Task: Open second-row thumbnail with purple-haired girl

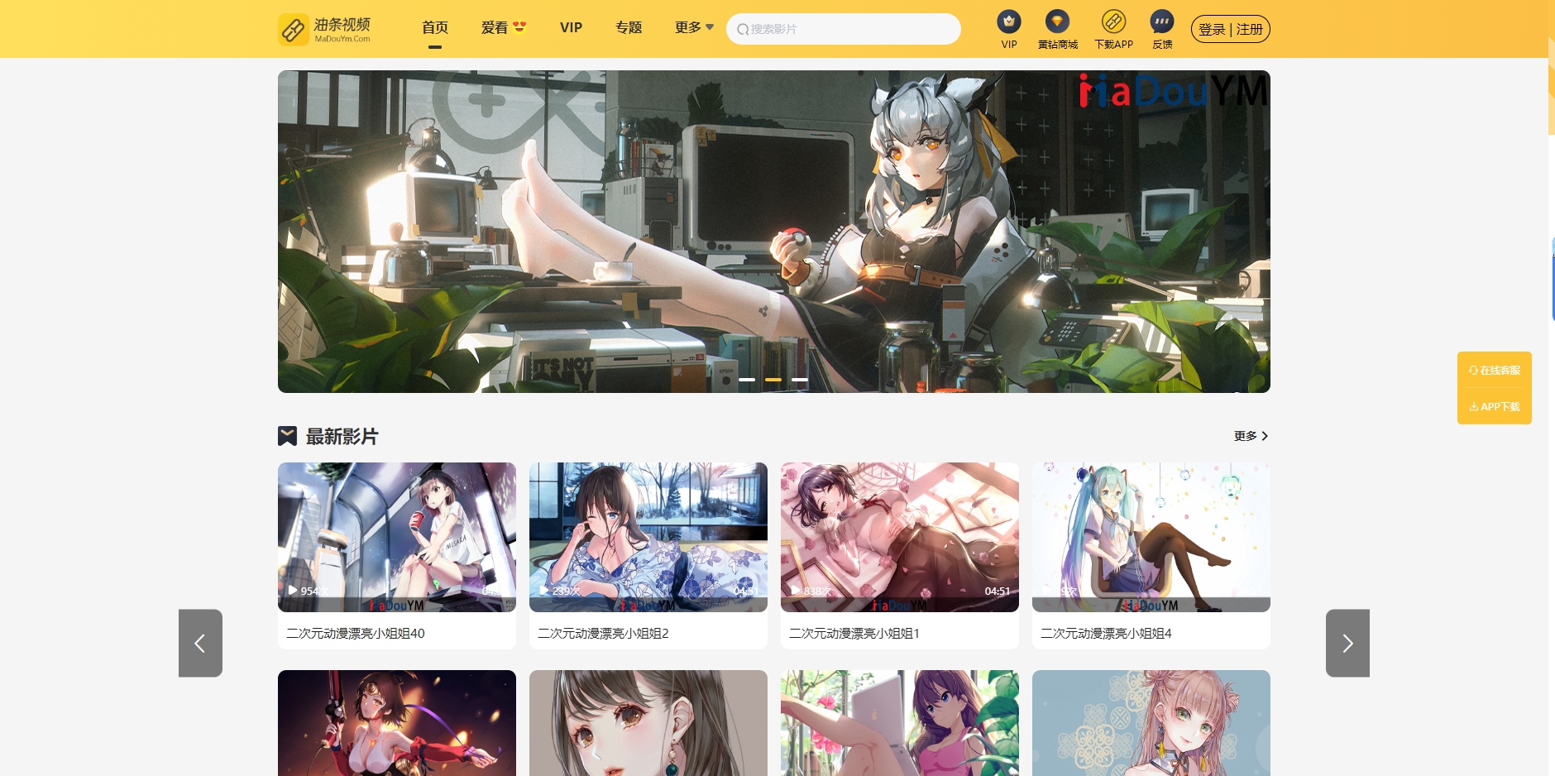Action: tap(900, 723)
